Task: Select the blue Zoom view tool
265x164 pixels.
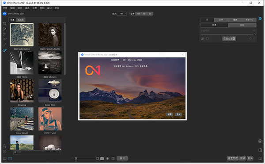Action: [x=4, y=50]
